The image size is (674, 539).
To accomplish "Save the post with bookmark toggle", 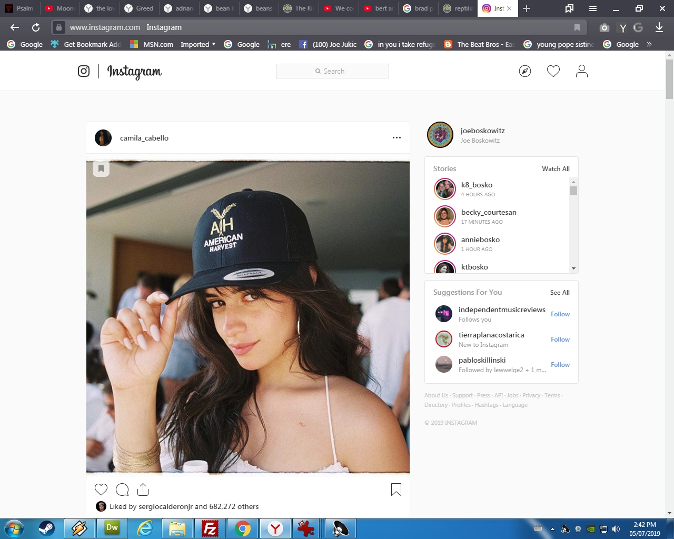I will (396, 490).
